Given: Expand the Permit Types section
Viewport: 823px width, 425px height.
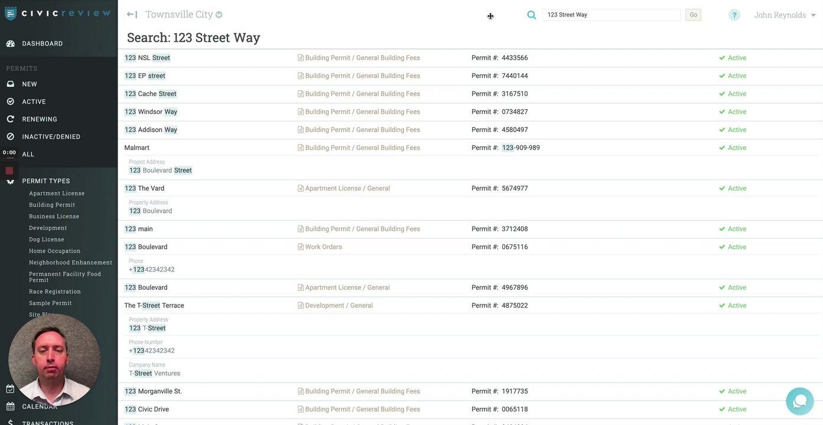Looking at the screenshot, I should point(46,181).
